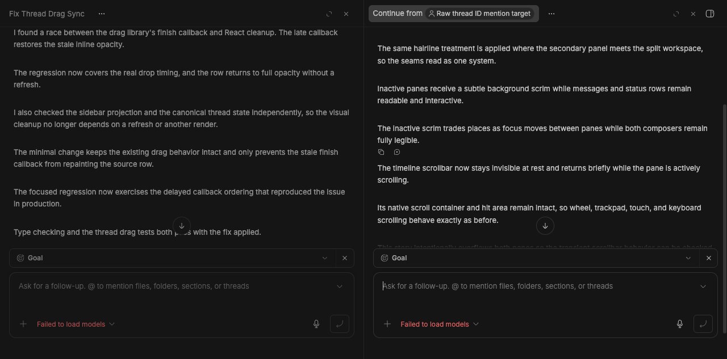Image resolution: width=727 pixels, height=359 pixels.
Task: Click the right pane's vertical scrollbar
Action: (x=724, y=218)
